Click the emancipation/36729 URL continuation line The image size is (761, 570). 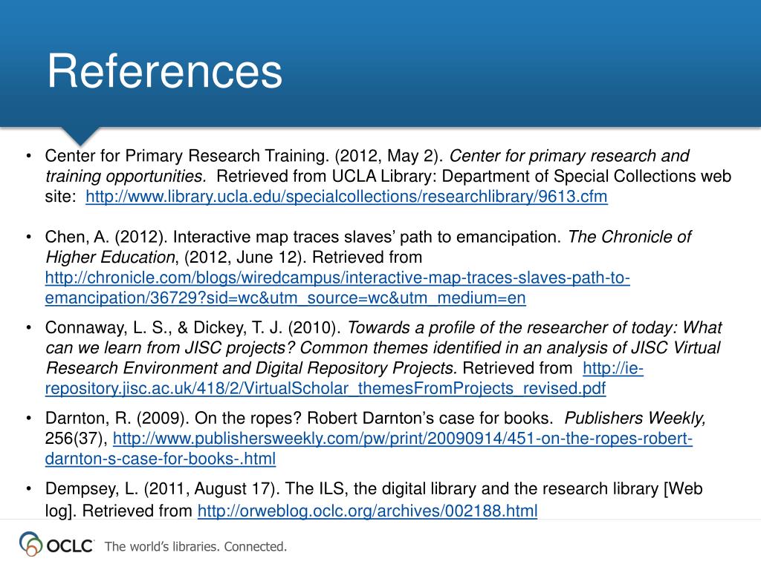285,298
